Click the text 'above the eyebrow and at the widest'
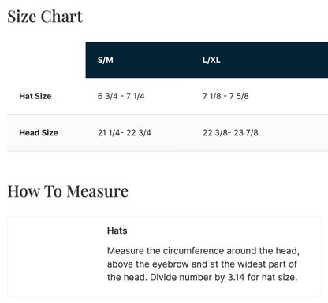The width and height of the screenshot is (328, 303). click(x=187, y=264)
